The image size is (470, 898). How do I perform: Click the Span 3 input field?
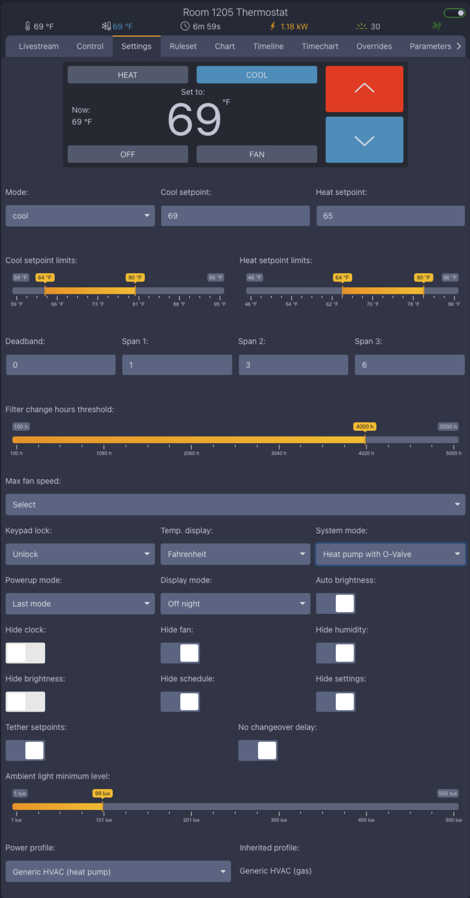(410, 365)
